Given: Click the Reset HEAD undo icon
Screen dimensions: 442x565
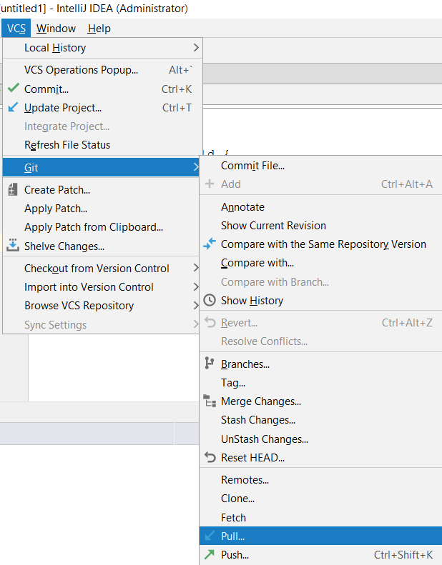Looking at the screenshot, I should click(x=210, y=457).
